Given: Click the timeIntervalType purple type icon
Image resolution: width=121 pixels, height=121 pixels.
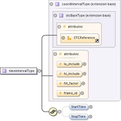Looking at the screenshot, I should pyautogui.click(x=4, y=71).
